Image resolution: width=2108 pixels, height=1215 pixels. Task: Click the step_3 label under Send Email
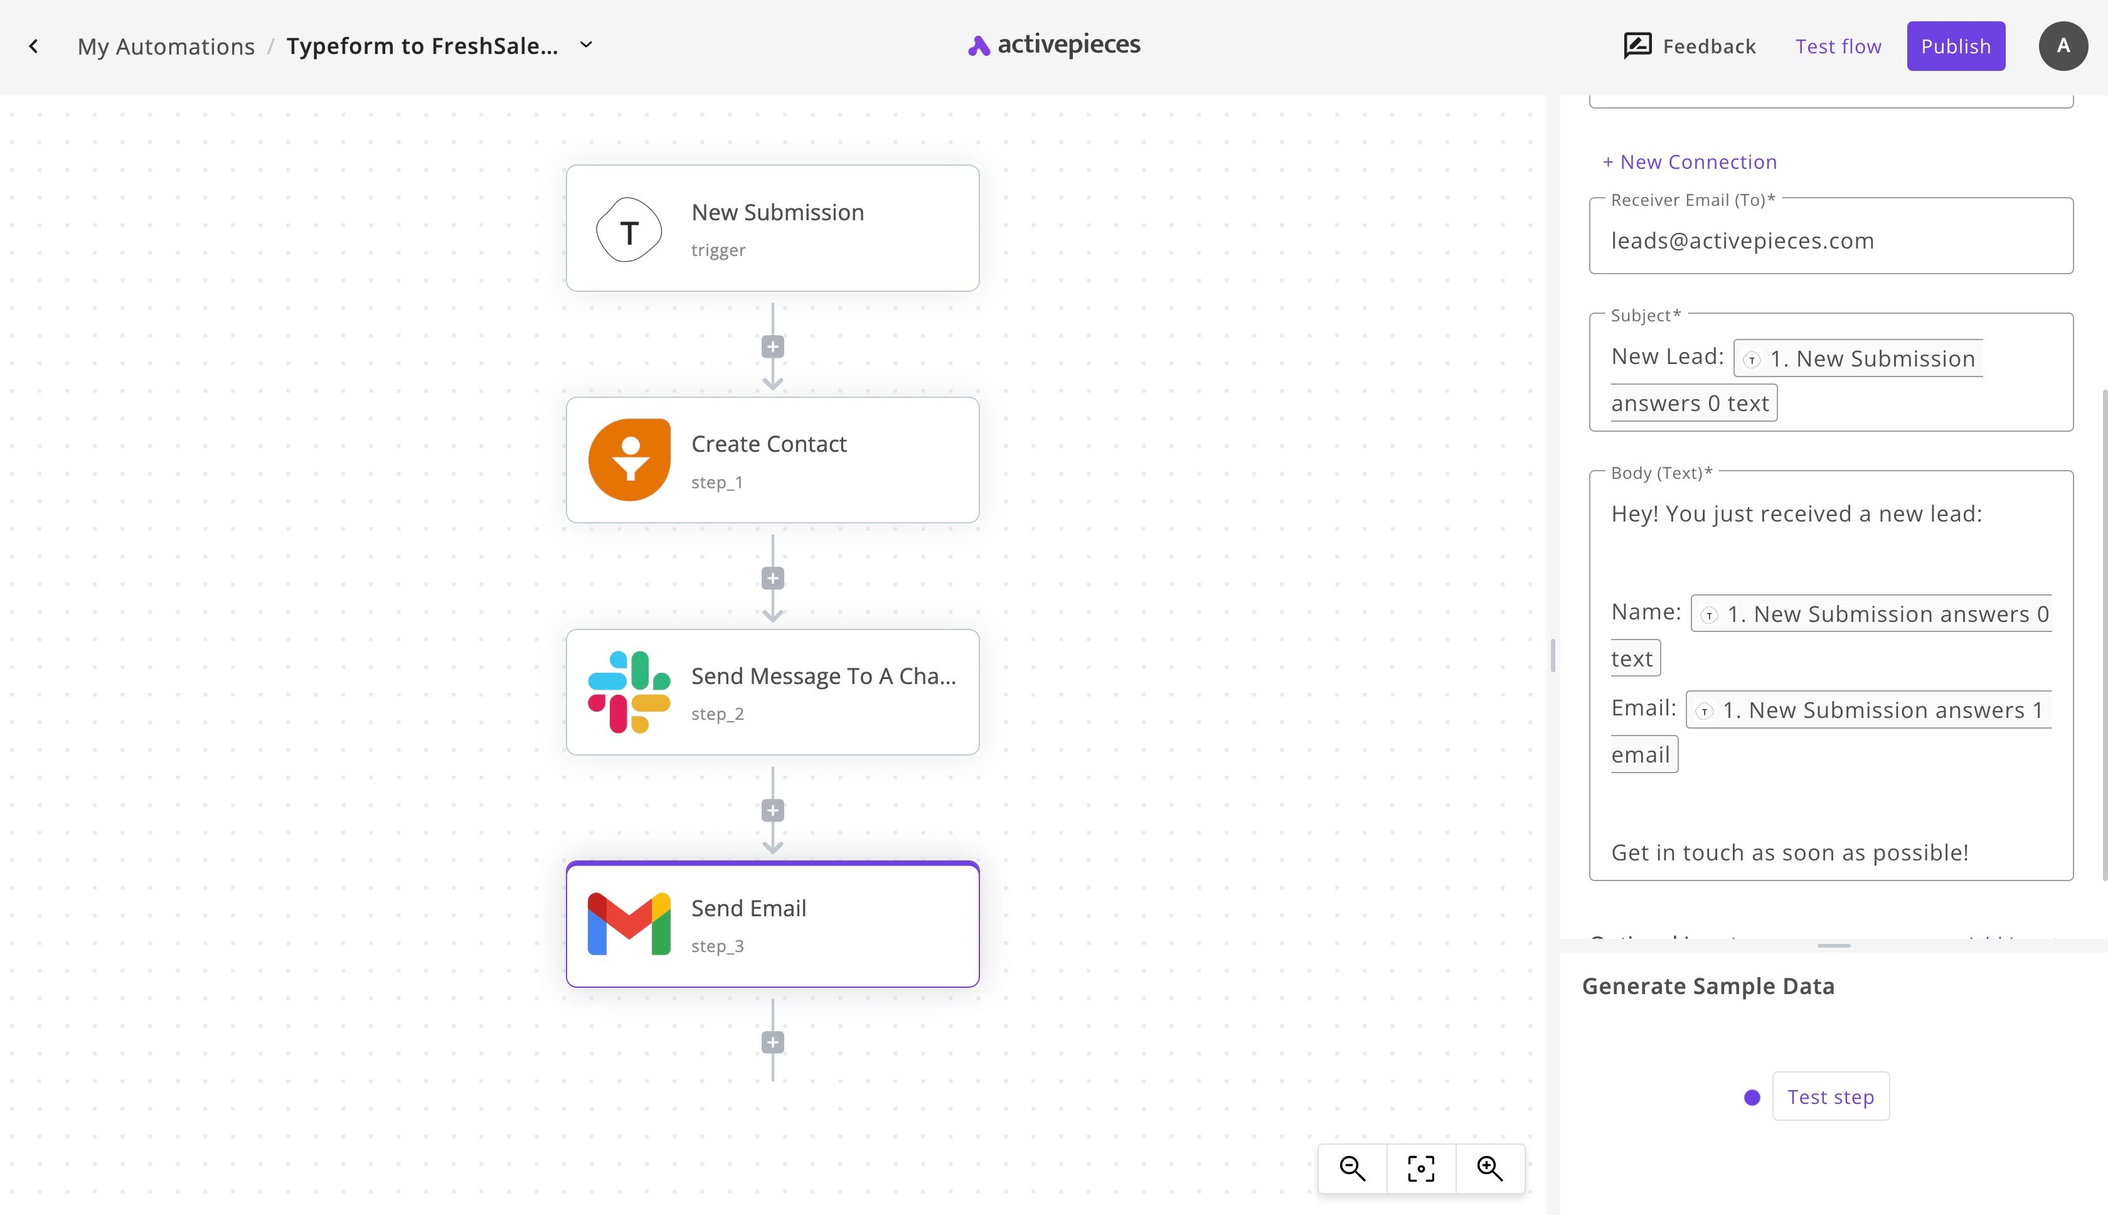(717, 946)
